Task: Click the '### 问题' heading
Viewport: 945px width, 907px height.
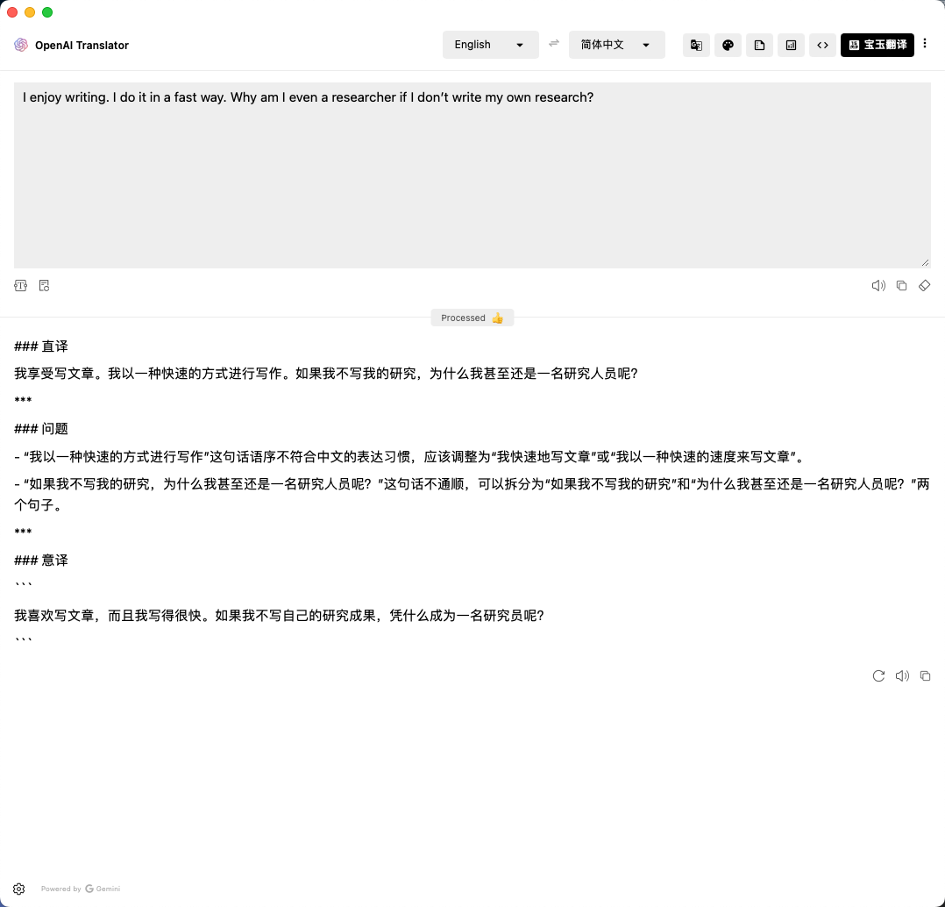Action: click(x=41, y=429)
